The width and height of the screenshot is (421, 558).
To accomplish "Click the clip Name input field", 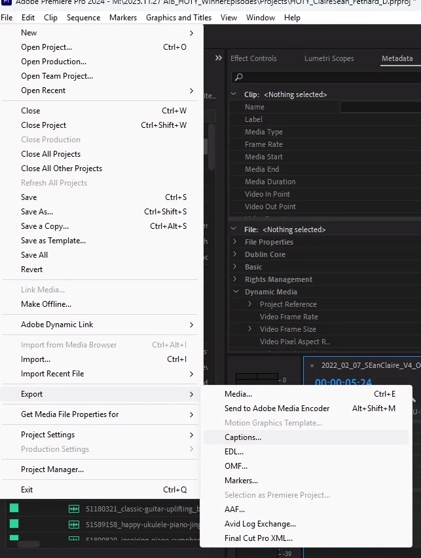I will click(380, 107).
